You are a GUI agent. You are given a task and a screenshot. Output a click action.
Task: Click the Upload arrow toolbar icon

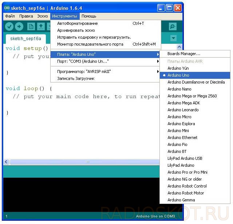[x=19, y=27]
